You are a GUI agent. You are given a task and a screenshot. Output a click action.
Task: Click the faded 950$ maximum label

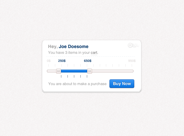point(132,61)
